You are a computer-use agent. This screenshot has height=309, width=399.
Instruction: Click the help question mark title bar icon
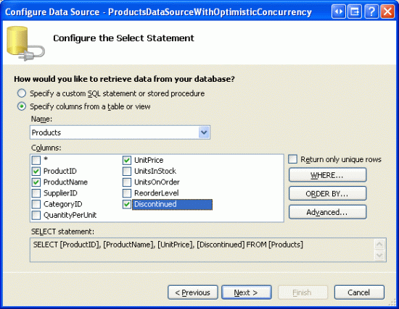371,12
